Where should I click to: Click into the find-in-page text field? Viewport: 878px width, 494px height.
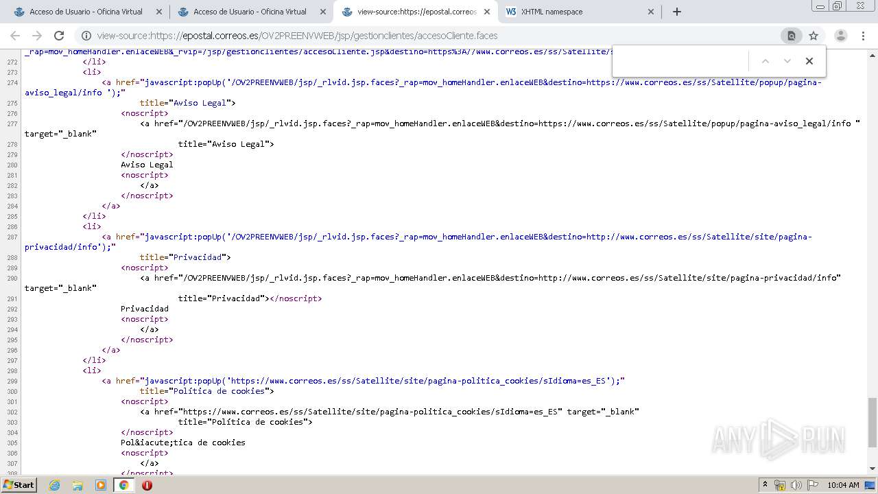[x=679, y=61]
